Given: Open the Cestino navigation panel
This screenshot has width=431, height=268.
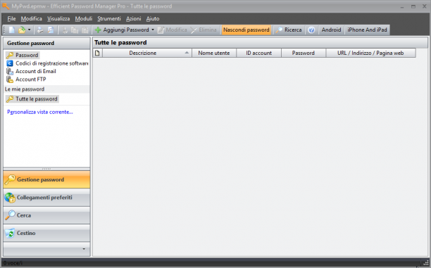Looking at the screenshot, I should coord(46,233).
